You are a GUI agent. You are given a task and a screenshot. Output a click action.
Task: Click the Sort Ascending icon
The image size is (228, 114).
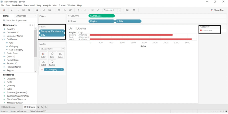click(x=65, y=10)
